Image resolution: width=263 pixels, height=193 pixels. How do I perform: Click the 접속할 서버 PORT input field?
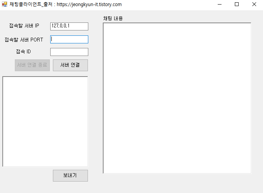click(x=69, y=39)
